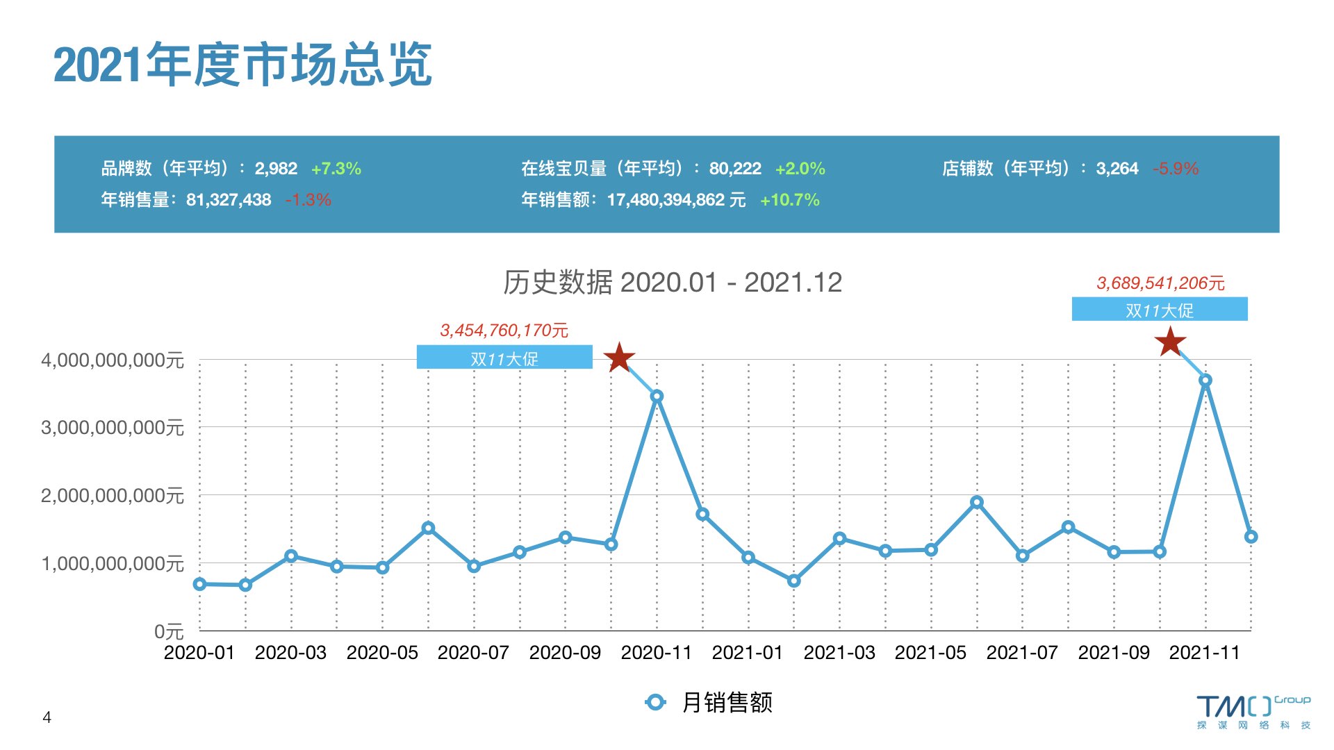The height and width of the screenshot is (750, 1334).
Task: Click the 2021-11 peak data point
Action: 1205,381
